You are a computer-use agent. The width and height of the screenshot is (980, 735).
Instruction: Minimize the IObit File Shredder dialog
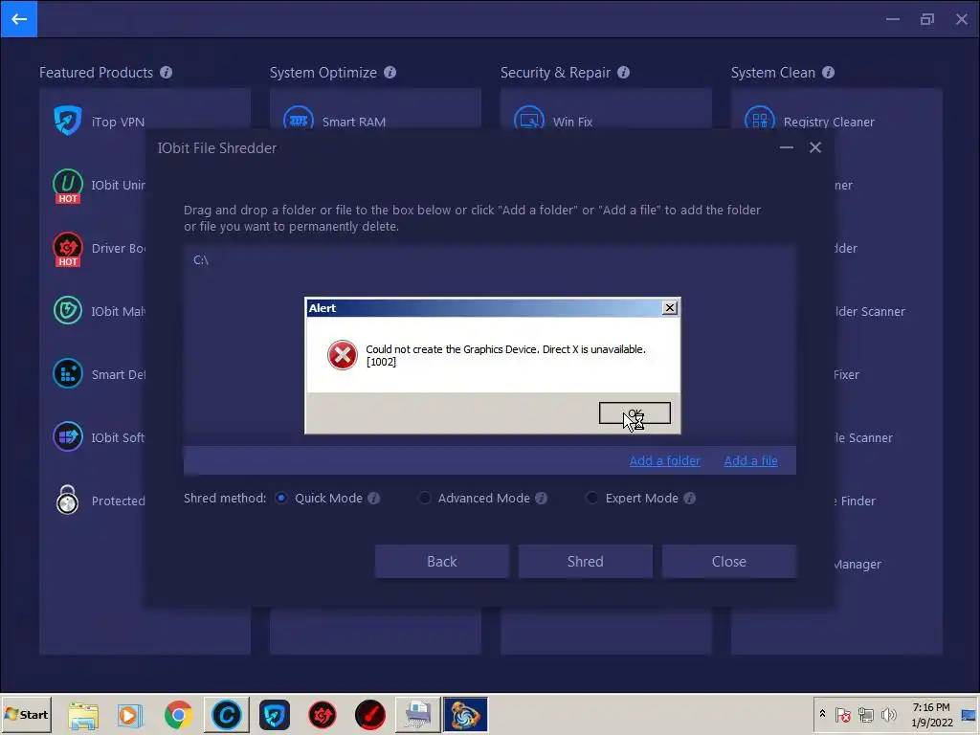[x=787, y=147]
